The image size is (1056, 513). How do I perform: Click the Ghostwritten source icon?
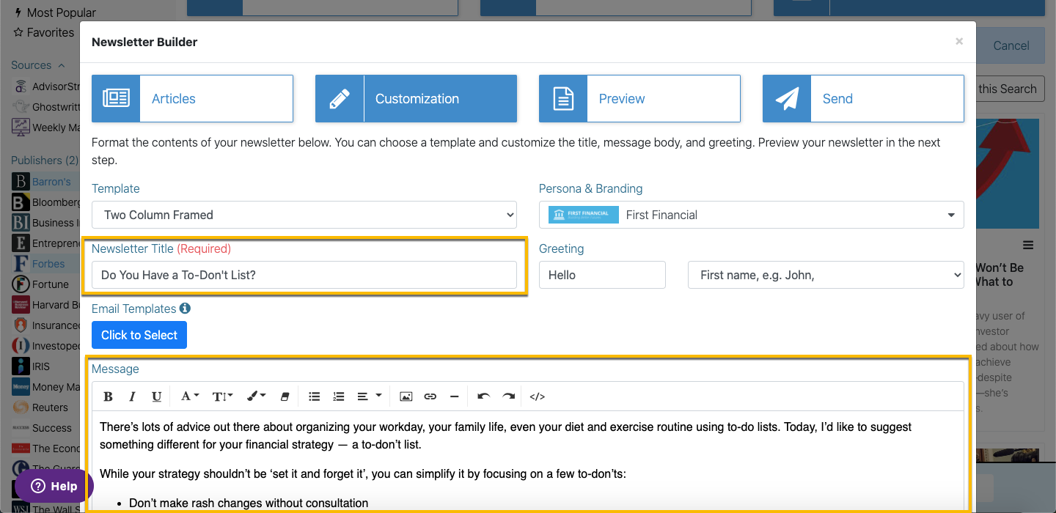[21, 106]
